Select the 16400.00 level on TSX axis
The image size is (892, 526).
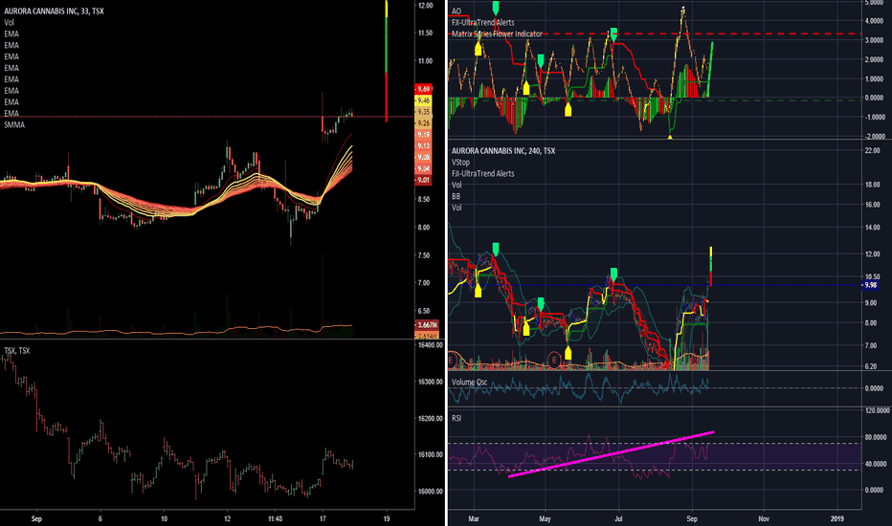click(x=430, y=345)
